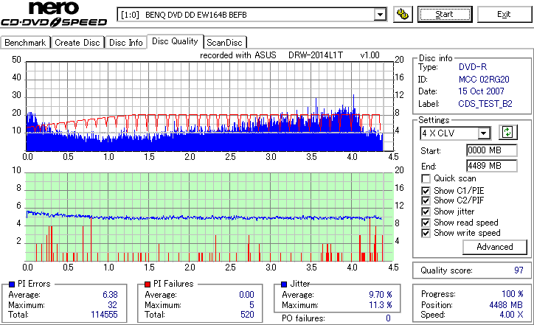
Task: Click the label CDS_TEST_B2
Action: (x=485, y=104)
